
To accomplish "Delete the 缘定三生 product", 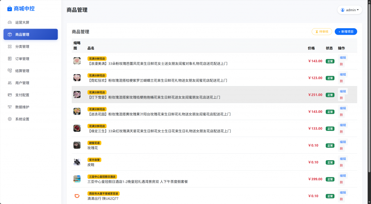I will [341, 132].
